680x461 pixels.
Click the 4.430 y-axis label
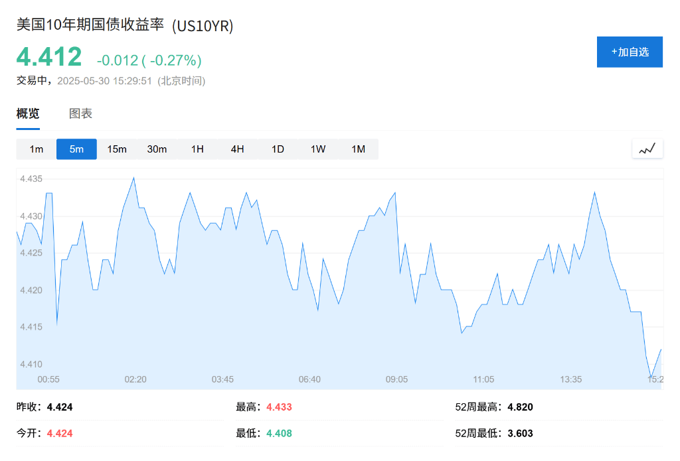(x=31, y=216)
